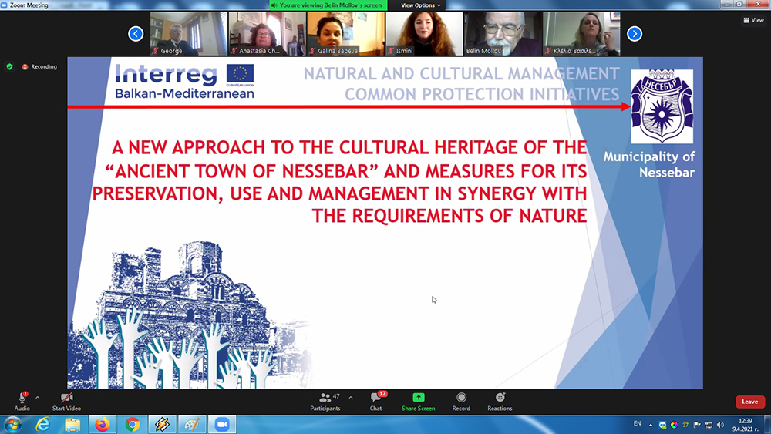Open the Reactions menu

click(x=500, y=401)
